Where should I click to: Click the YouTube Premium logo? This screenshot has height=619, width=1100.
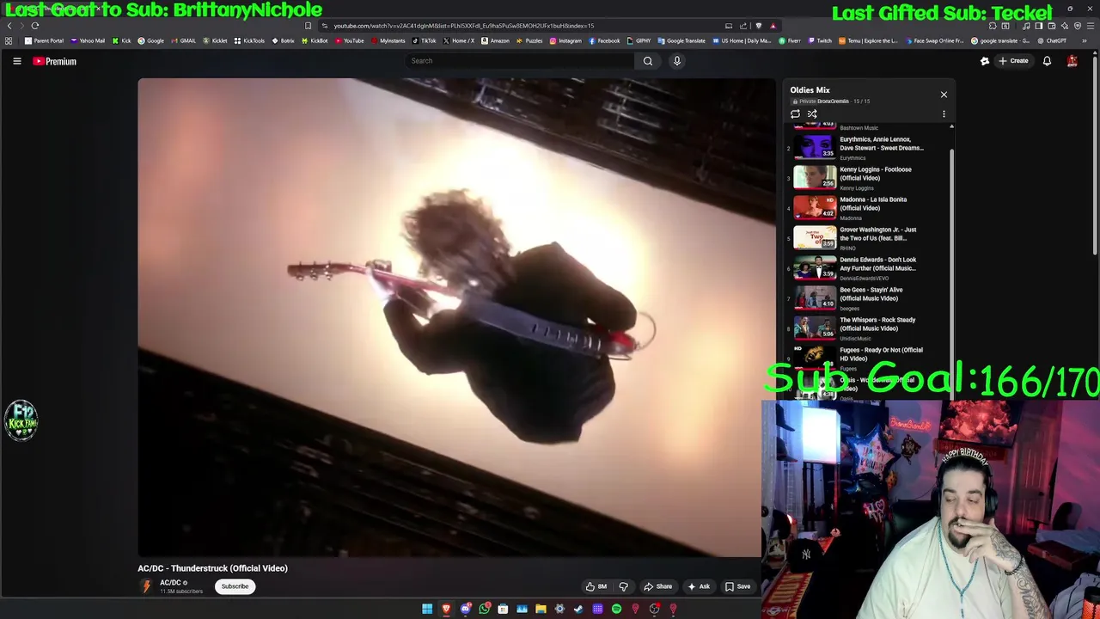click(x=55, y=61)
